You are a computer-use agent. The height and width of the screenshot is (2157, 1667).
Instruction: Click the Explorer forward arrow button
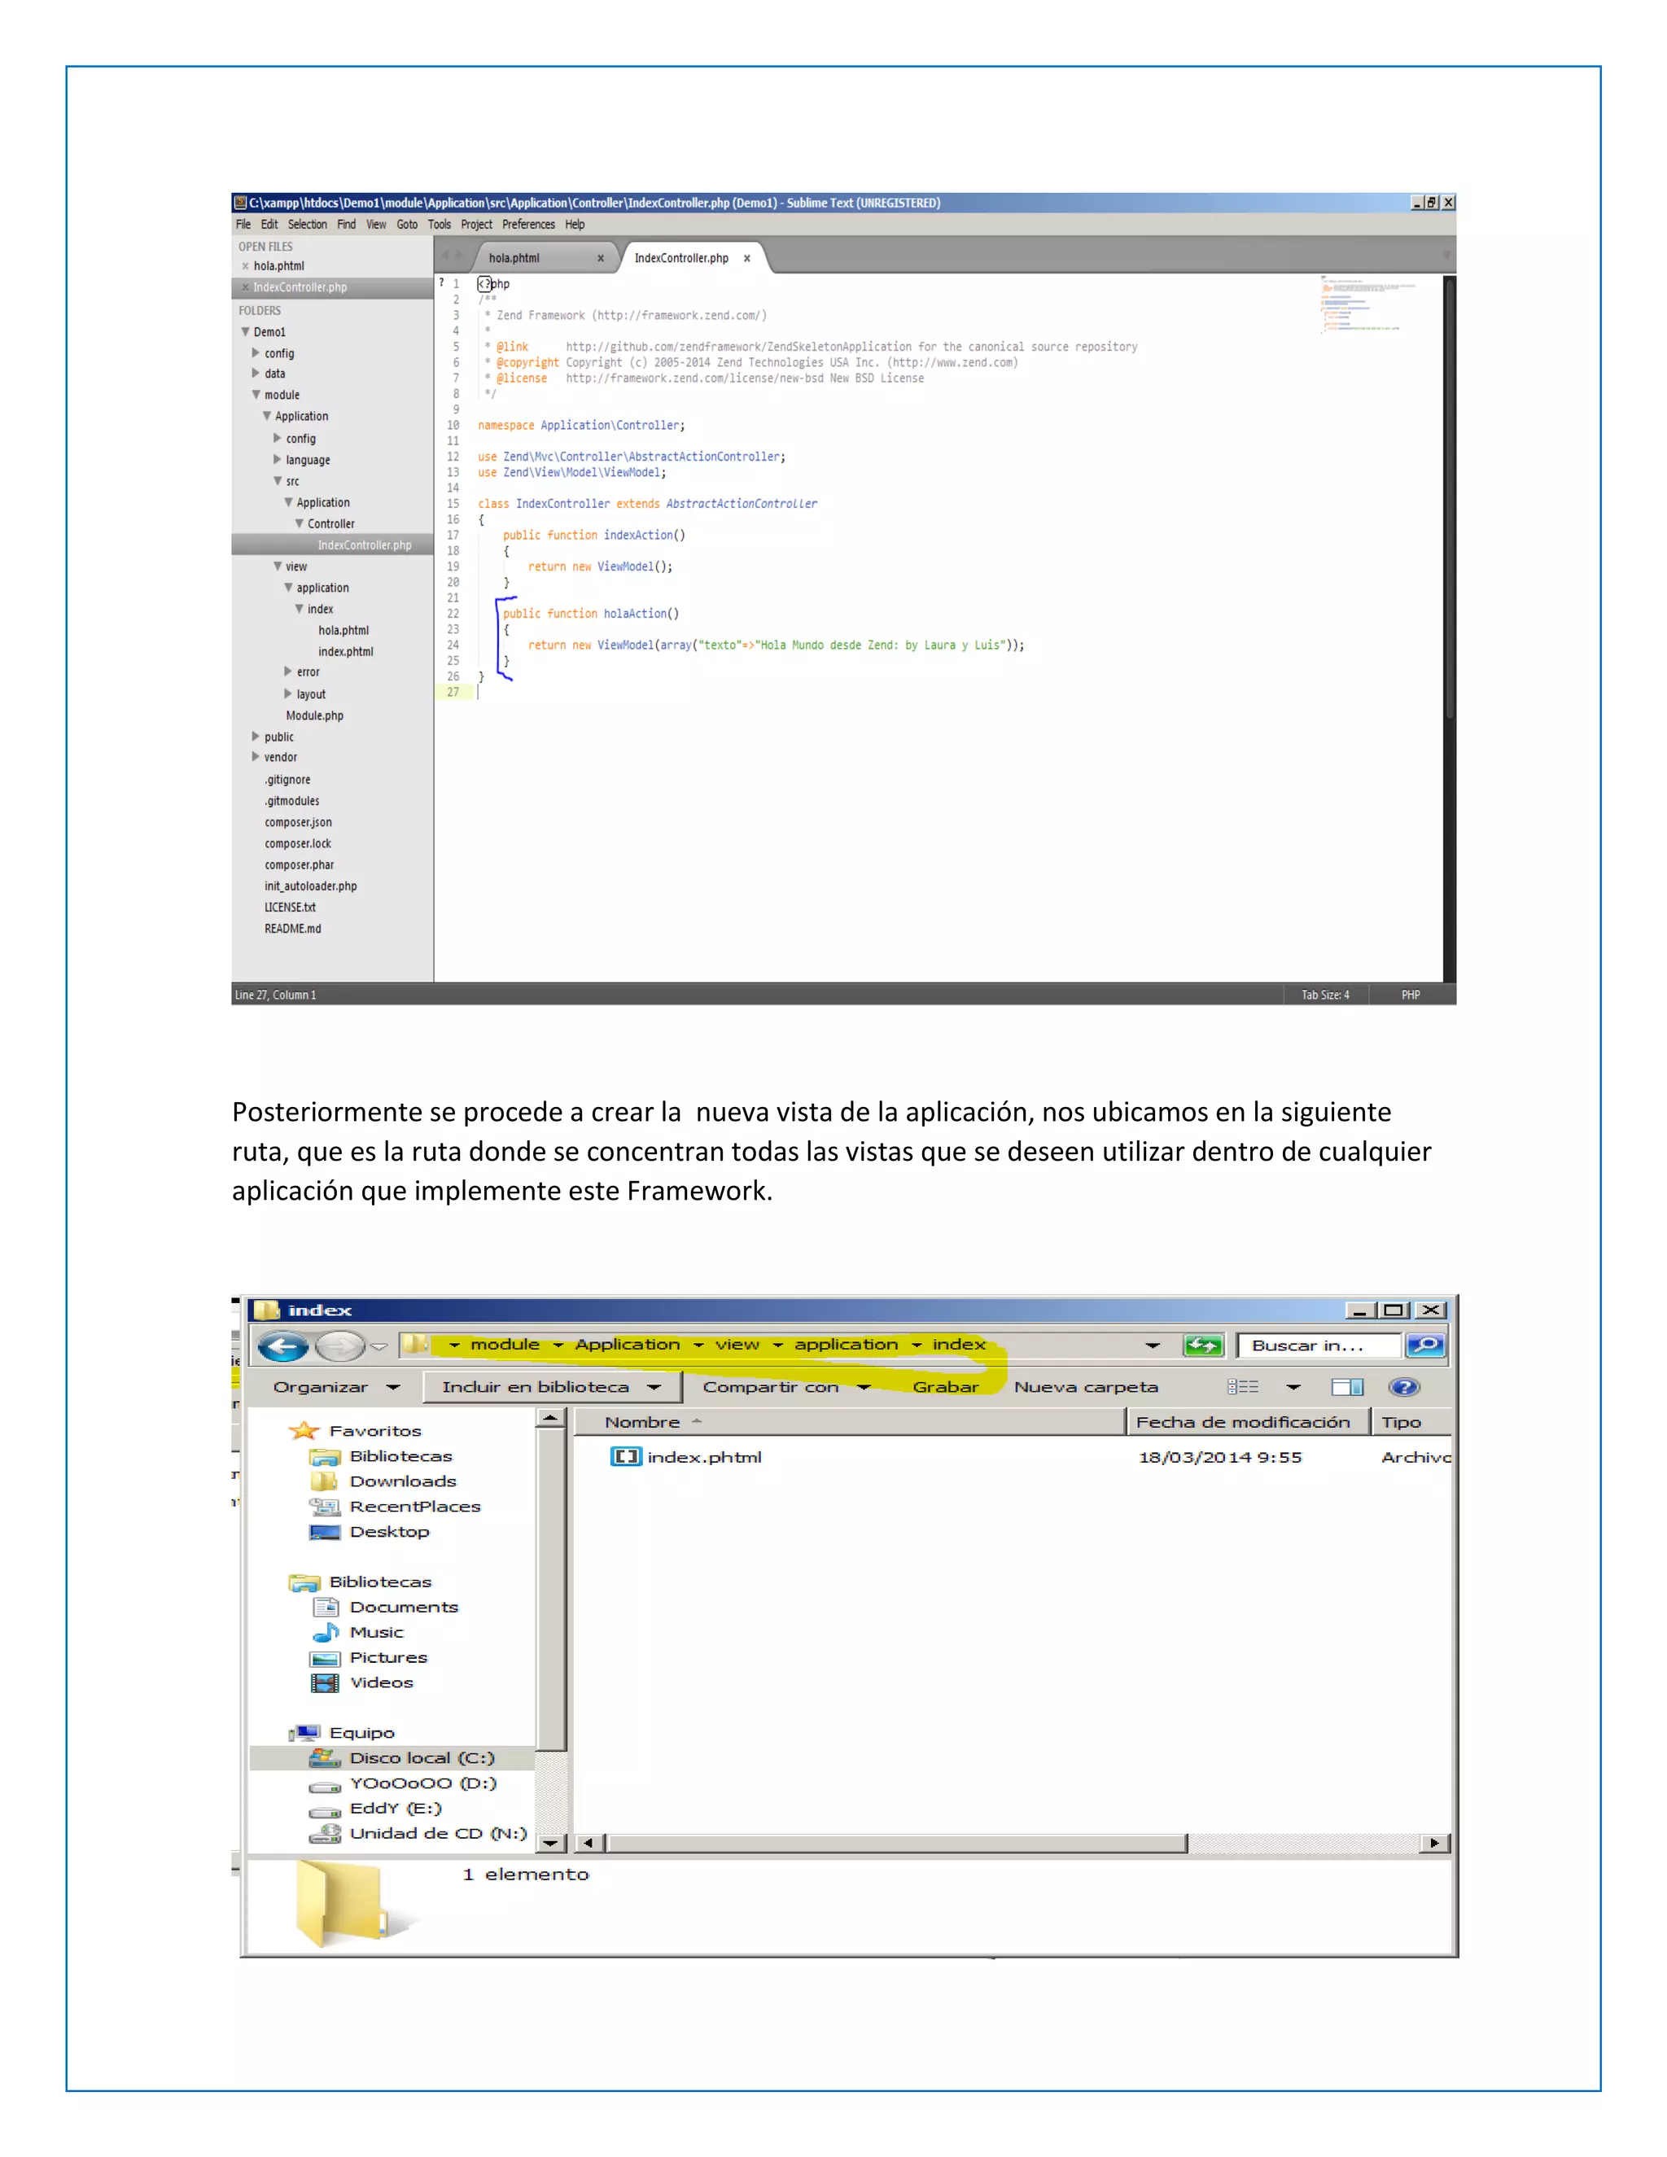[x=341, y=1345]
